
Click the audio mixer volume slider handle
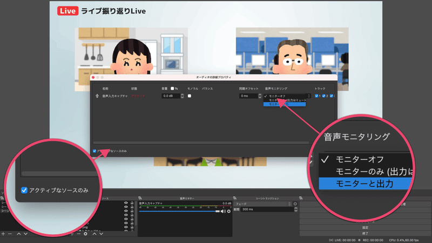(218, 211)
